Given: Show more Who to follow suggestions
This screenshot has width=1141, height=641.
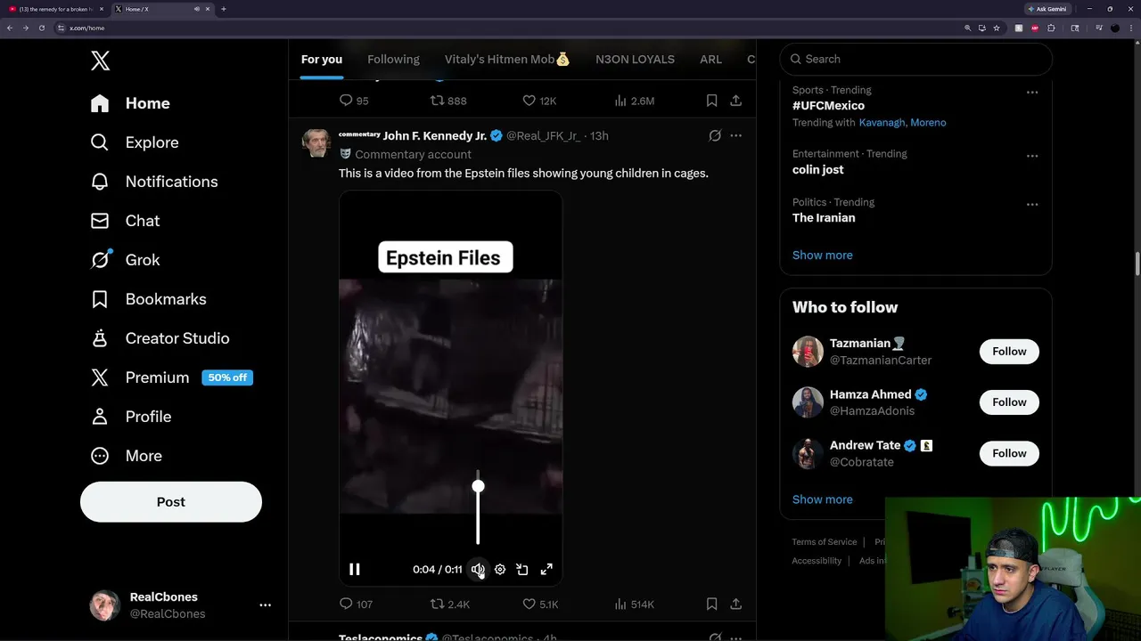Looking at the screenshot, I should (x=822, y=499).
